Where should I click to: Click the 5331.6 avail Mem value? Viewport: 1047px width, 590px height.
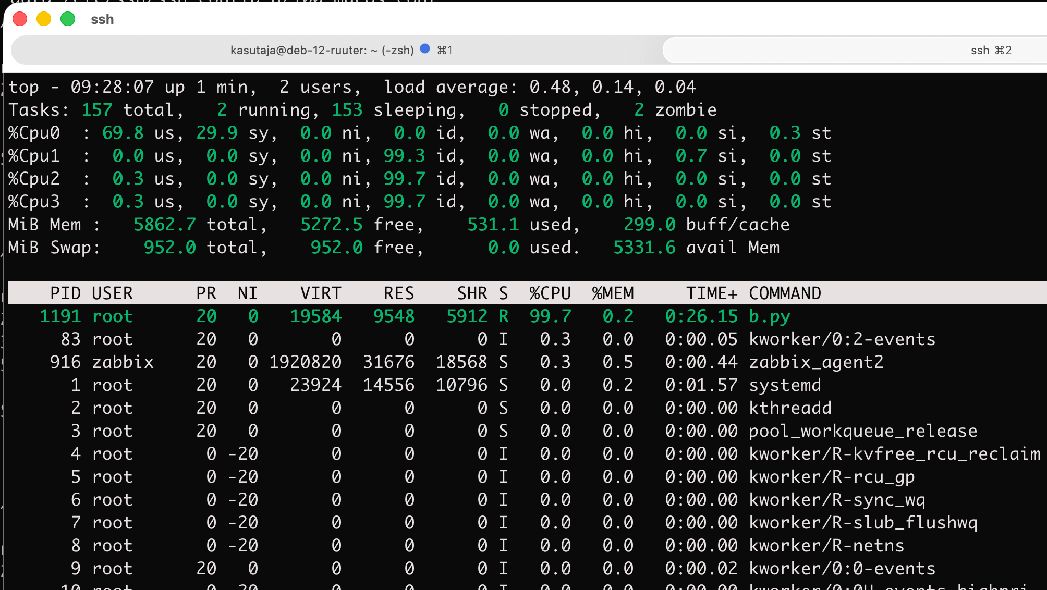(x=644, y=248)
